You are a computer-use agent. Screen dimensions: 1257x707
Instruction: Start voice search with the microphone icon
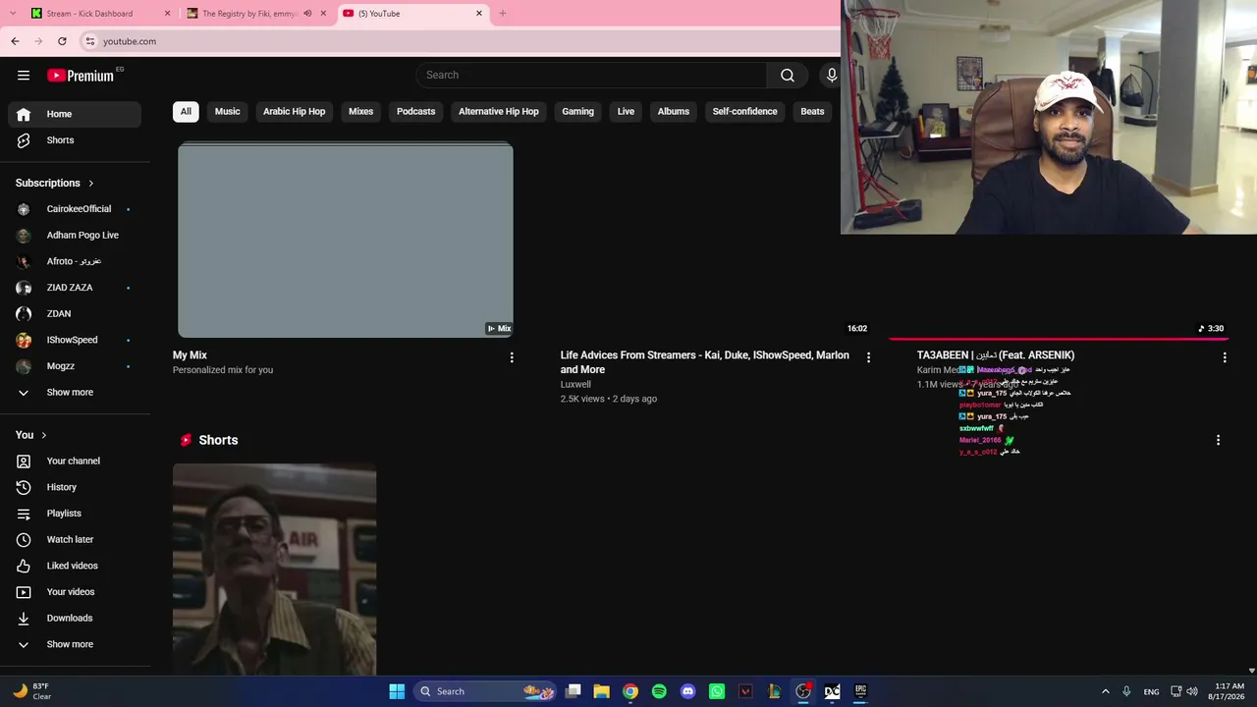point(832,76)
